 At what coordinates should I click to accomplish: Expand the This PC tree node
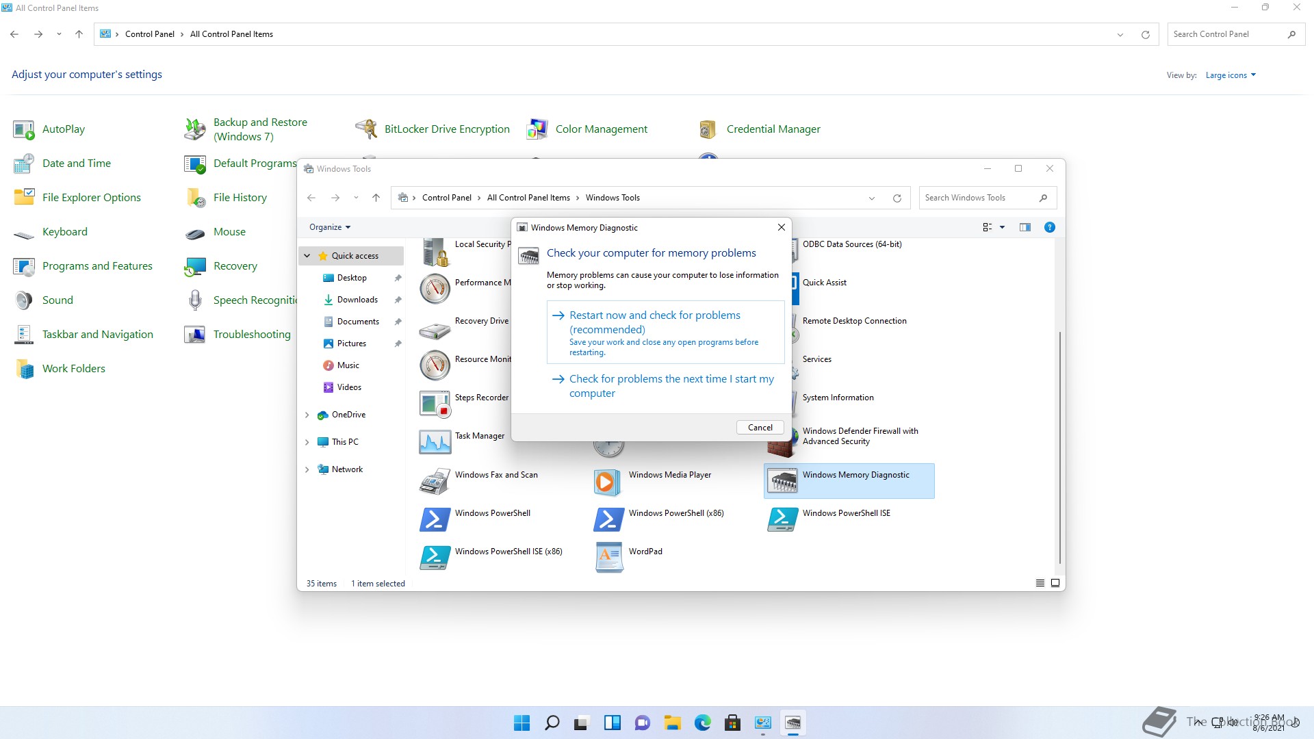(x=307, y=442)
